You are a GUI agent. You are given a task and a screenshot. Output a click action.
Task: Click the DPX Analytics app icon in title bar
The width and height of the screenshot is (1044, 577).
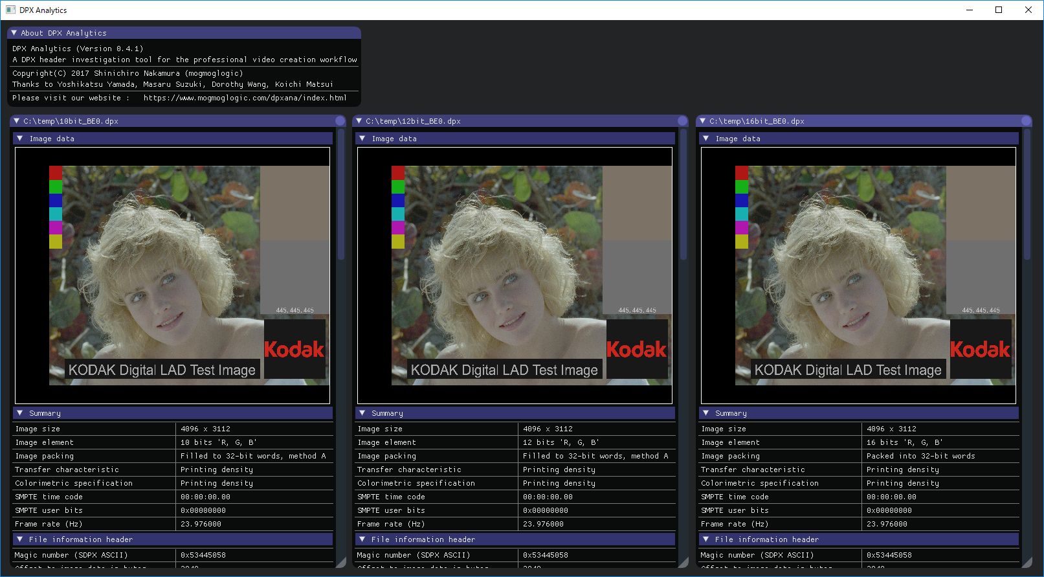click(10, 10)
